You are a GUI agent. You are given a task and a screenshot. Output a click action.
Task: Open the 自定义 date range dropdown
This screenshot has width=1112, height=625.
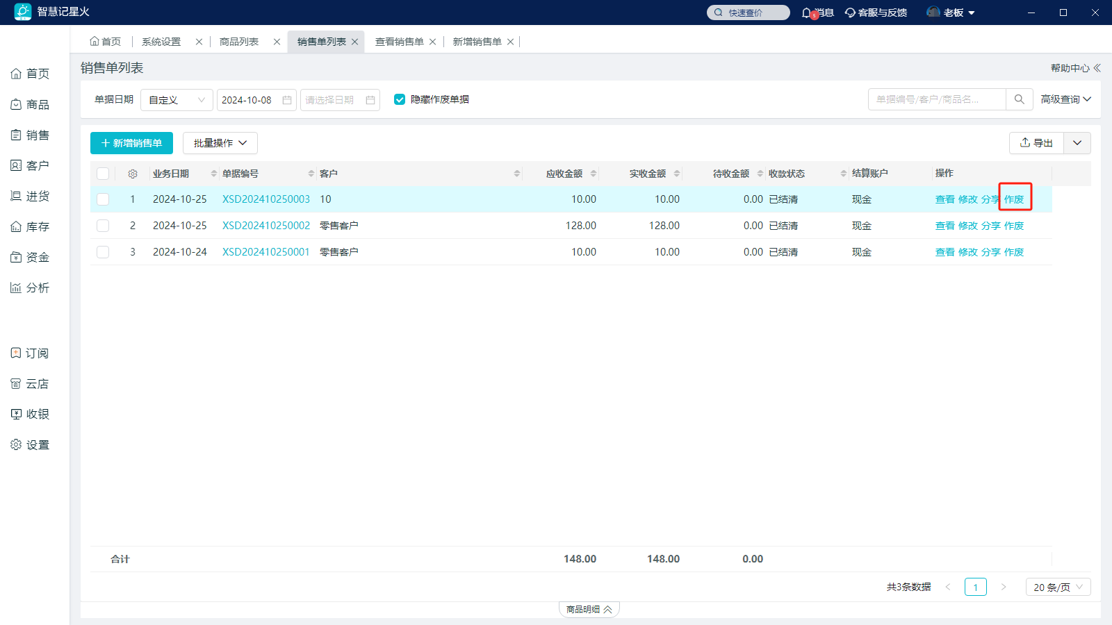pos(177,100)
